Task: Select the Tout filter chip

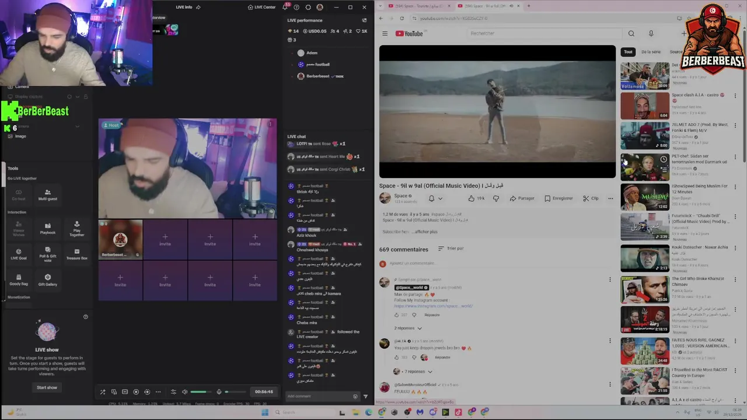Action: pyautogui.click(x=628, y=52)
